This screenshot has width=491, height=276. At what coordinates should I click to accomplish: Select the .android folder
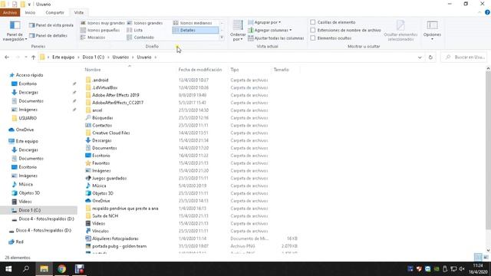(x=101, y=80)
